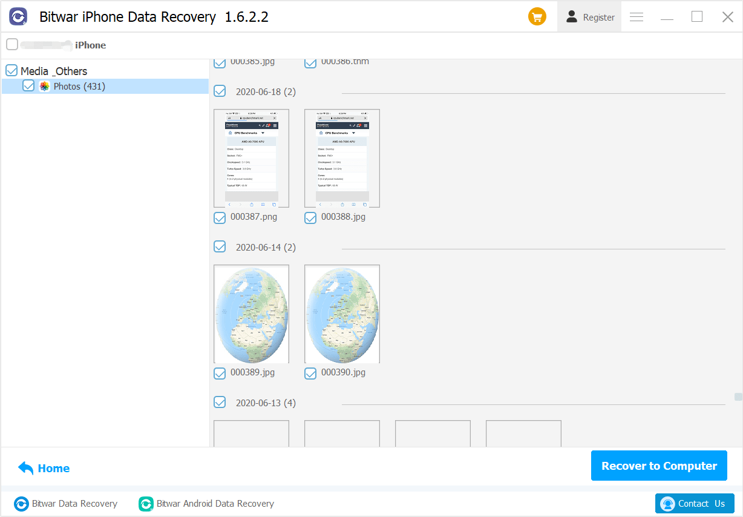
Task: Click the Recover to Computer button
Action: [x=659, y=466]
